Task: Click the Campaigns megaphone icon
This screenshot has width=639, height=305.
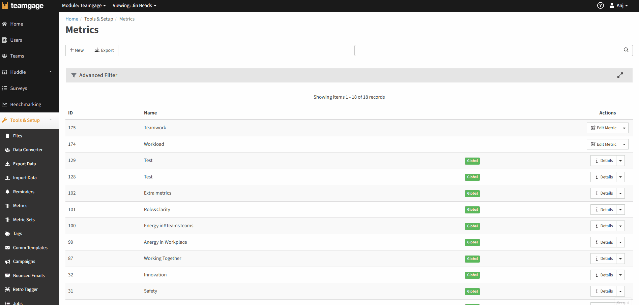Action: 7,262
